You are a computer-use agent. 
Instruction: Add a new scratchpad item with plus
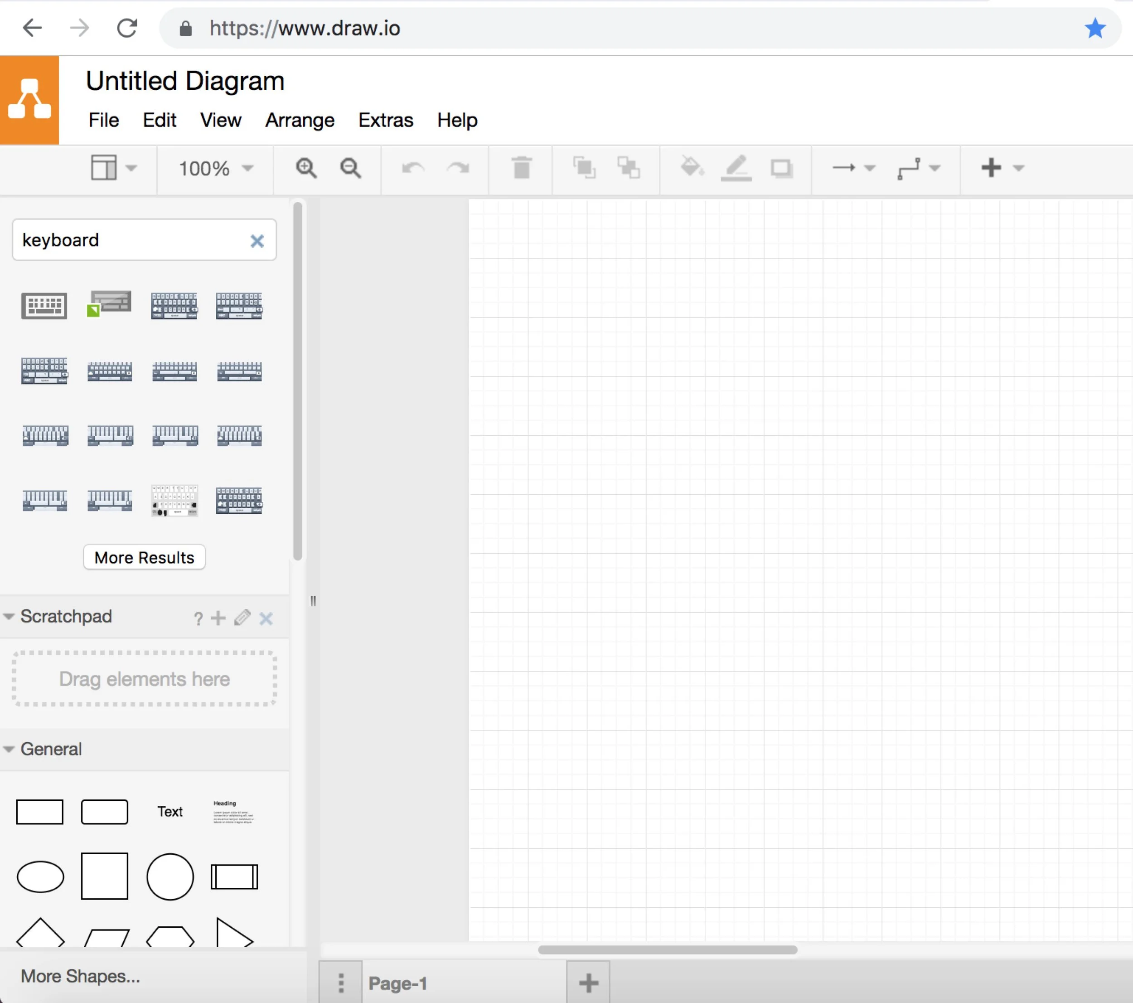click(x=218, y=618)
